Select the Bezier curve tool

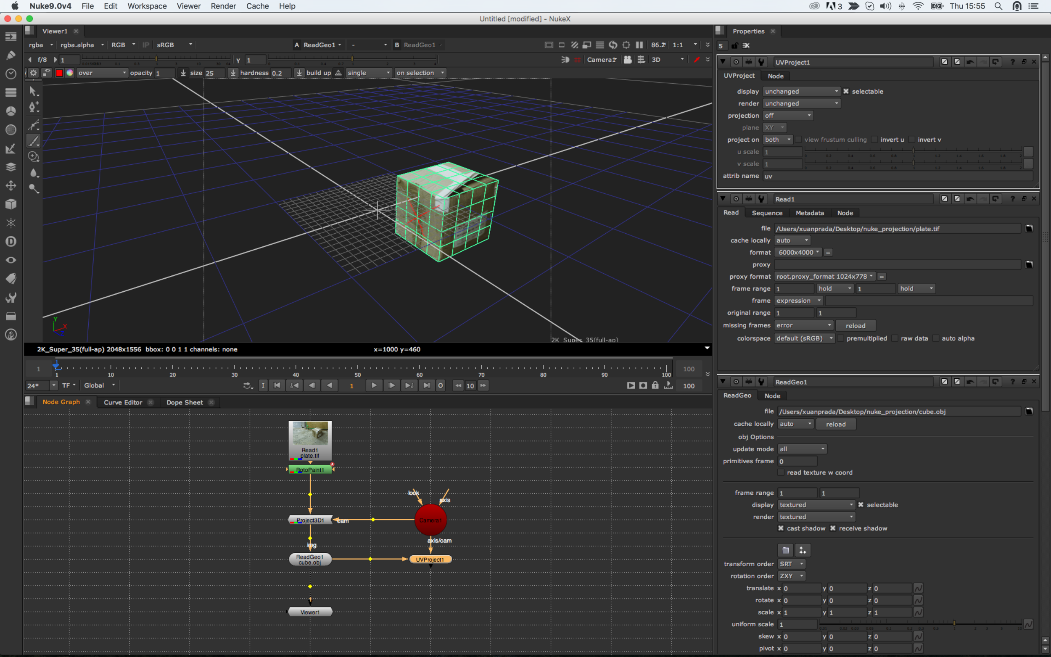pos(34,125)
